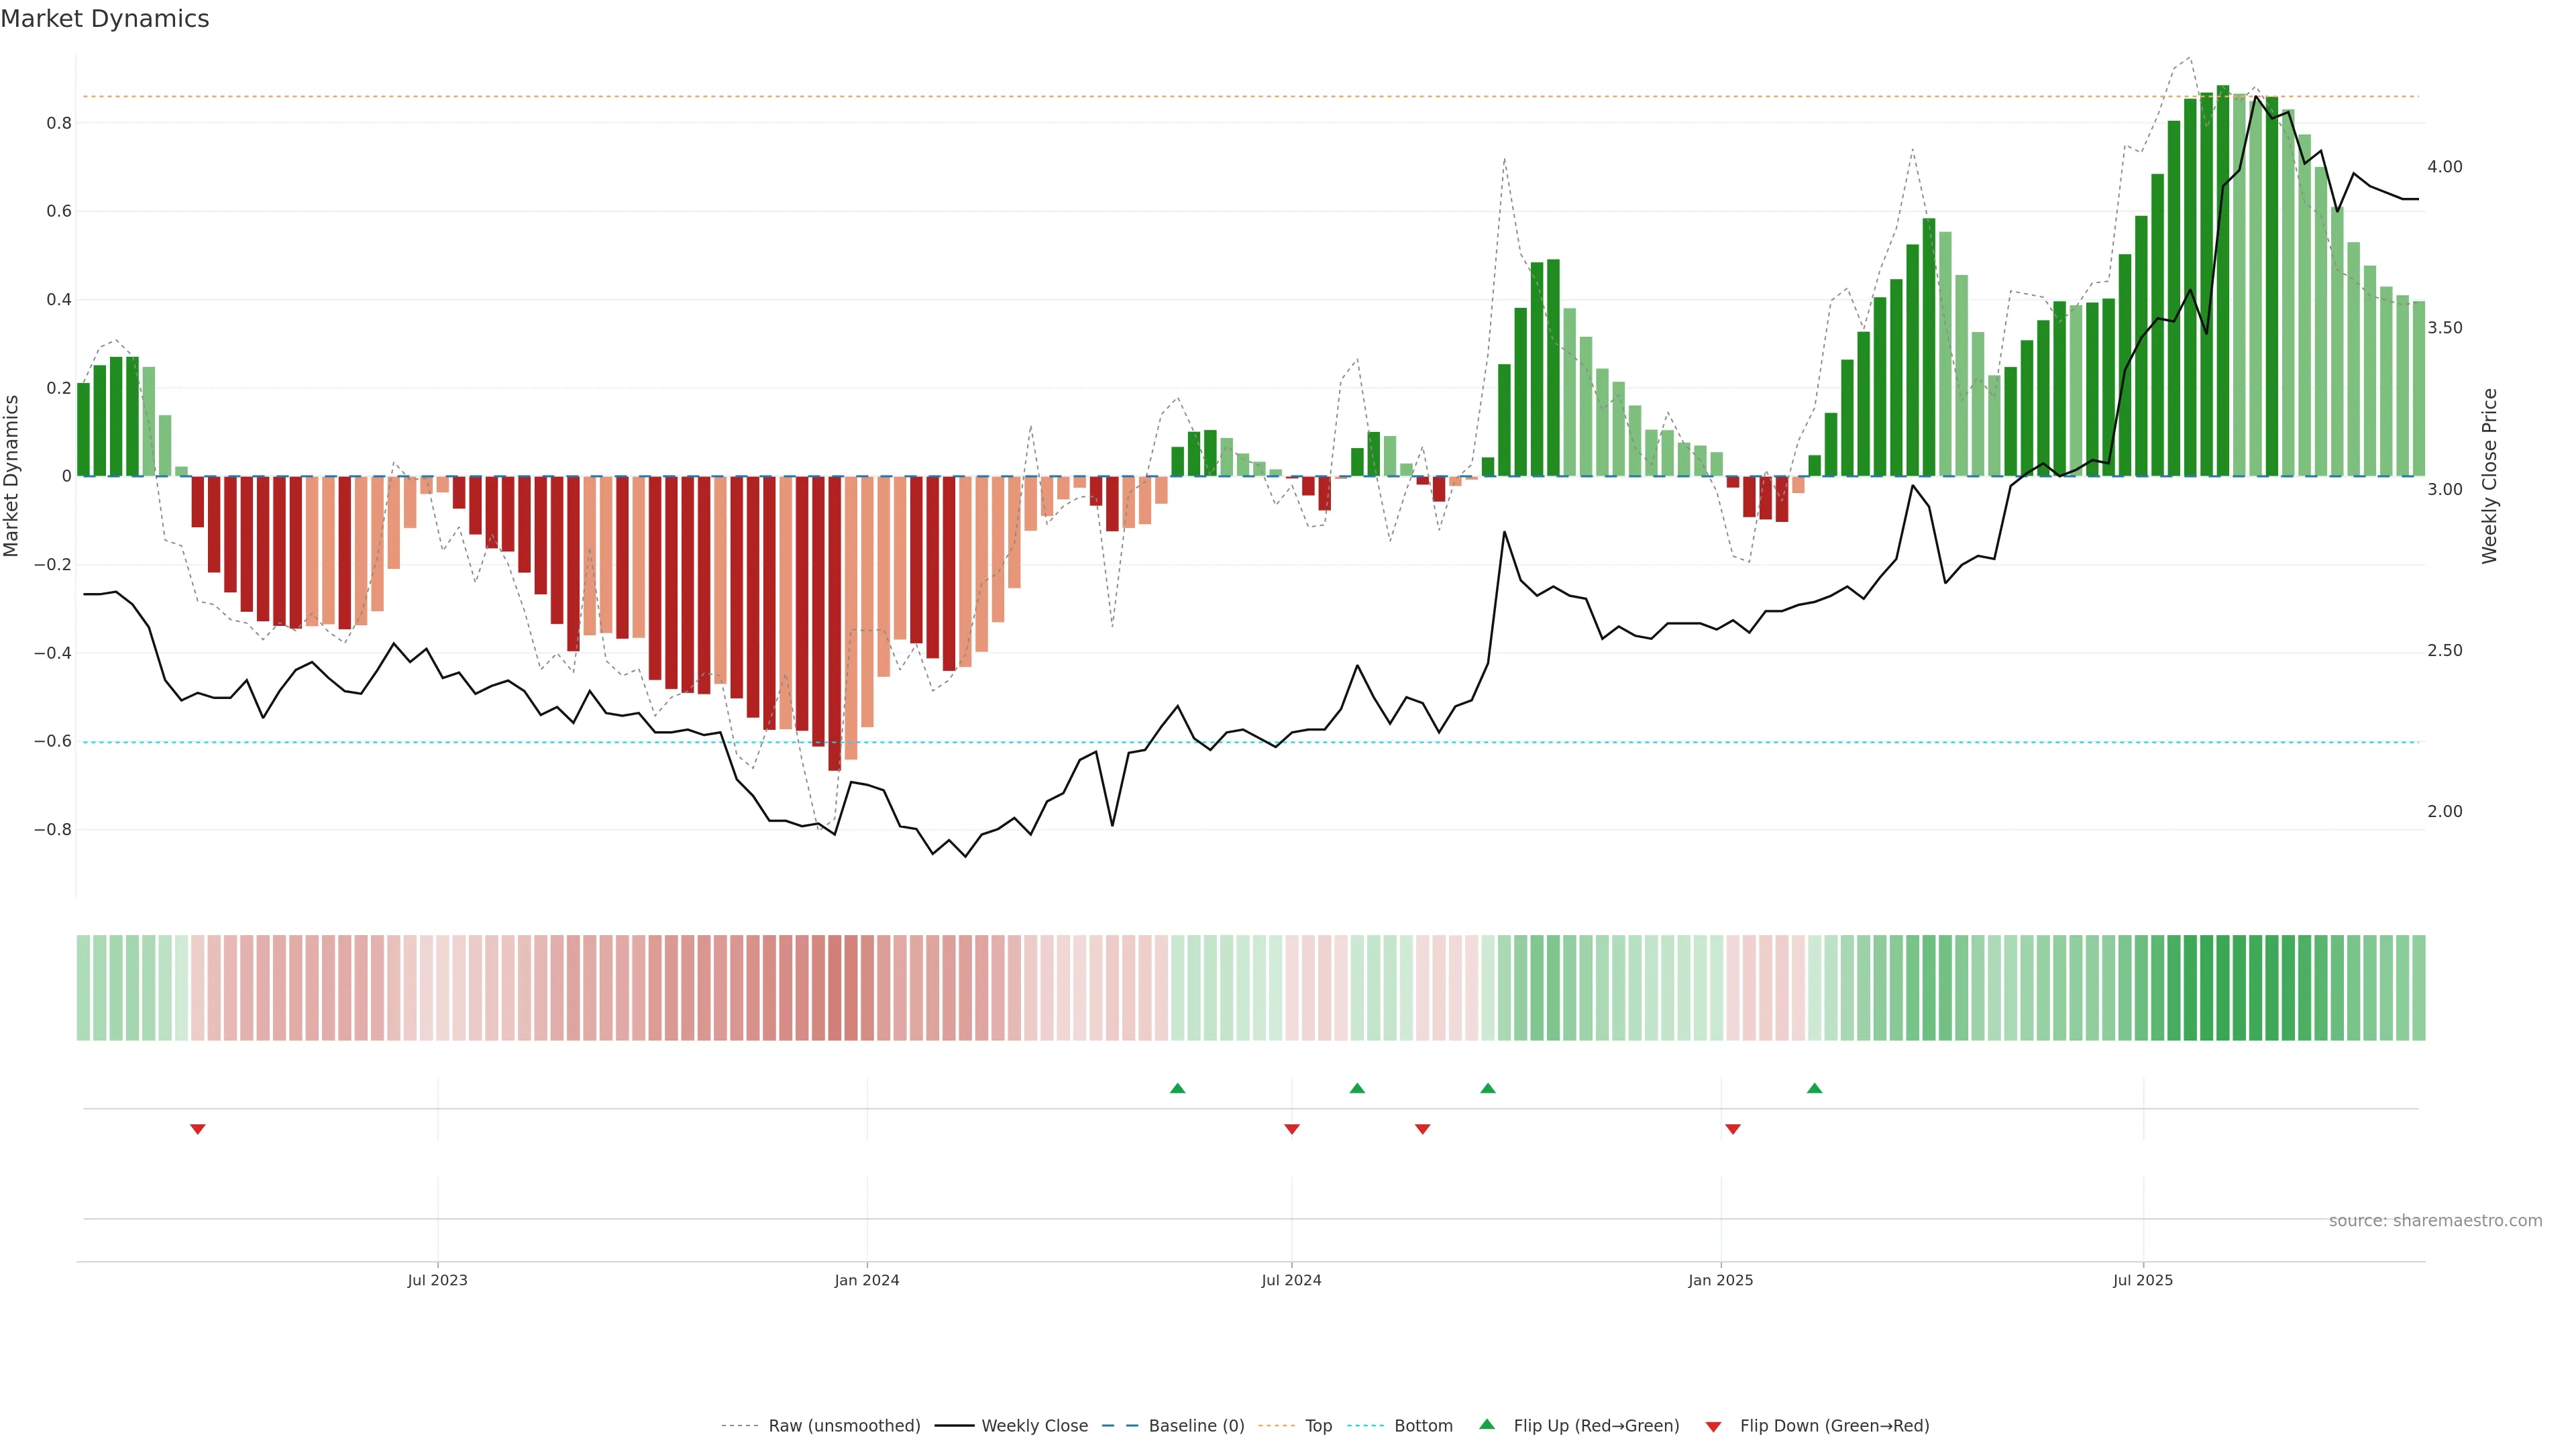Click the darkest red heatmap strip cell
The height and width of the screenshot is (1449, 2576).
[x=834, y=987]
